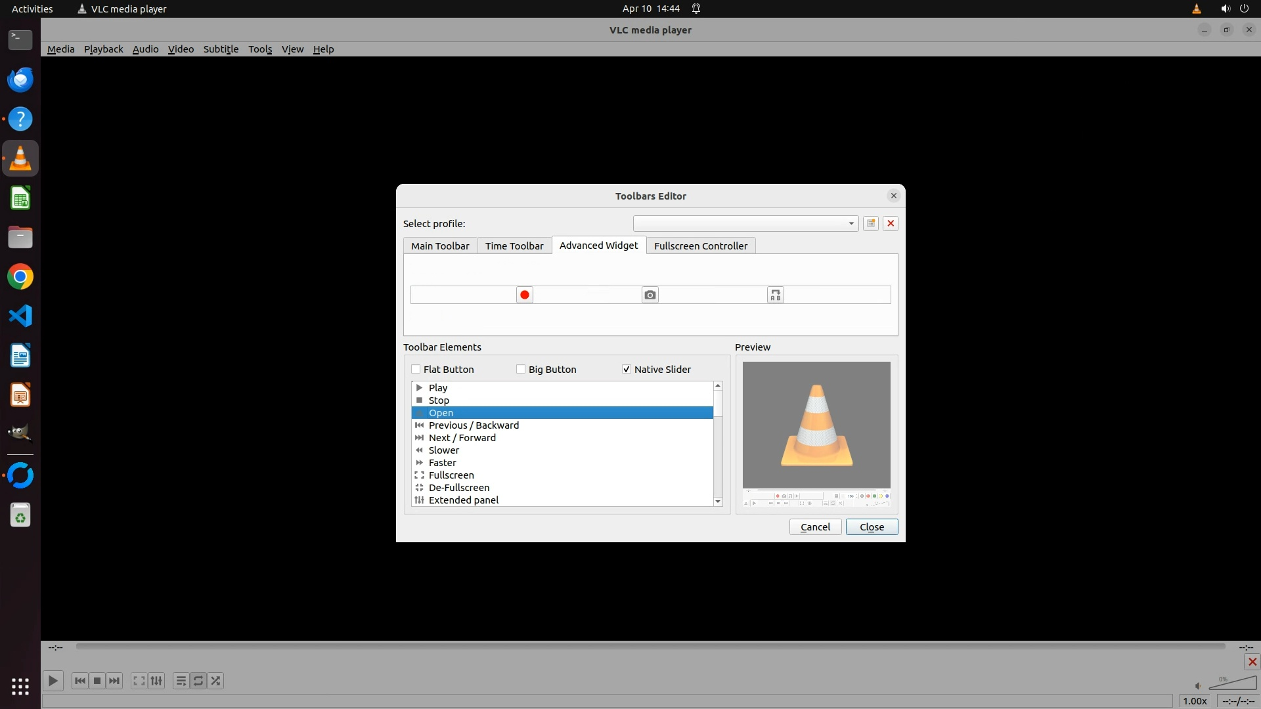The width and height of the screenshot is (1261, 709).
Task: Toggle the playlist view icon
Action: point(181,681)
